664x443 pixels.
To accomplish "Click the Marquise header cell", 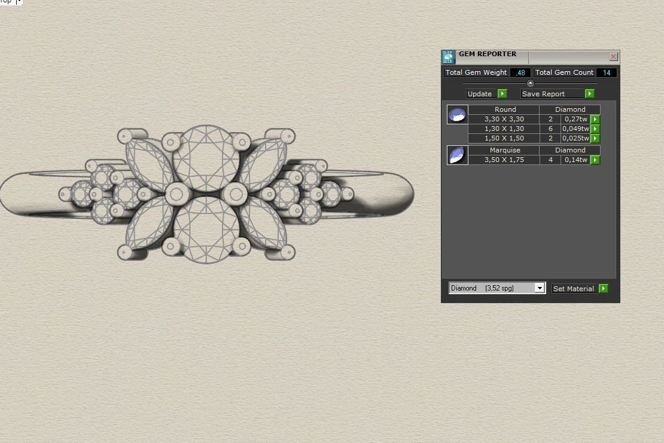I will pyautogui.click(x=504, y=150).
